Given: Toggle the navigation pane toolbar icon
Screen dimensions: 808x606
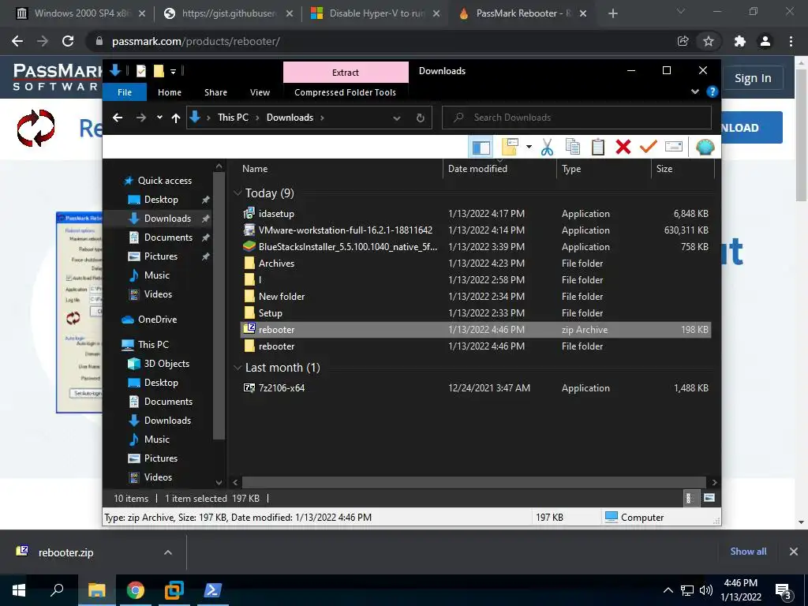Looking at the screenshot, I should 481,148.
